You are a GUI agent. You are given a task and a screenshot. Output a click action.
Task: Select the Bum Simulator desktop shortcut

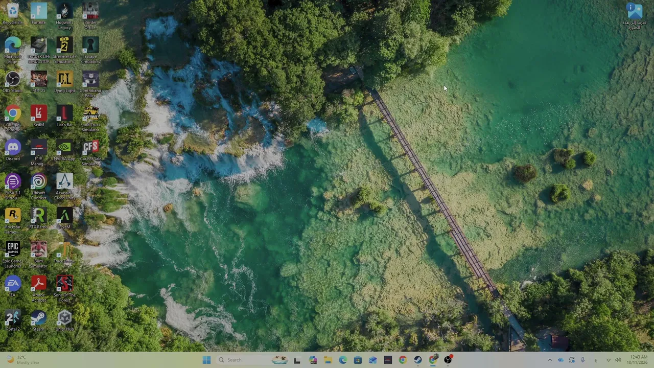38,256
